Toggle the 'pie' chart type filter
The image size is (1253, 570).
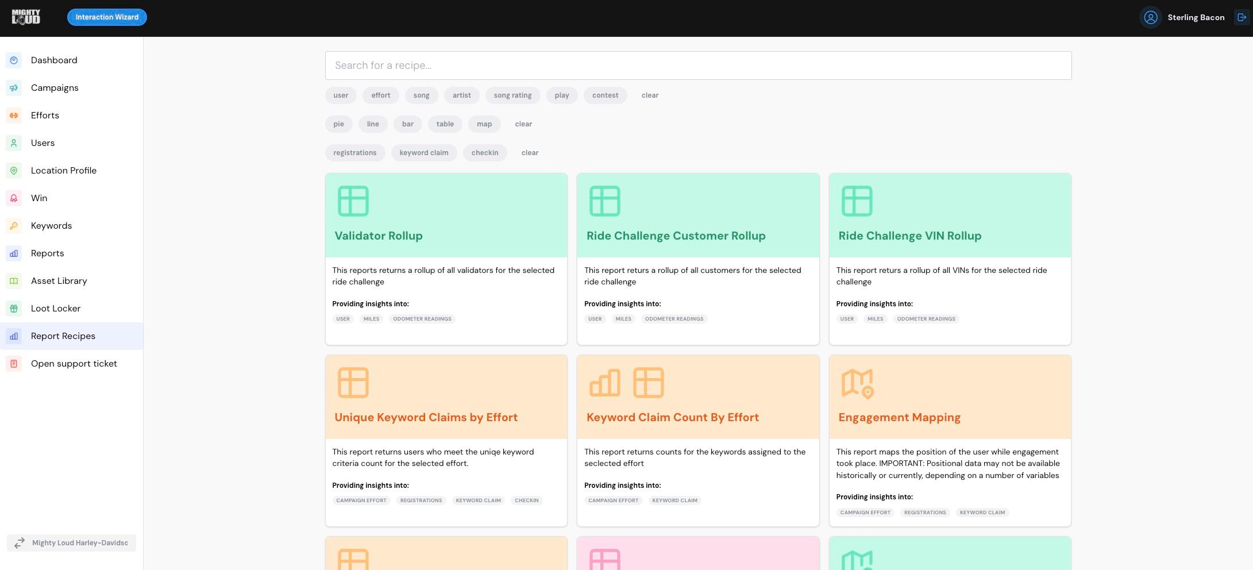point(338,124)
